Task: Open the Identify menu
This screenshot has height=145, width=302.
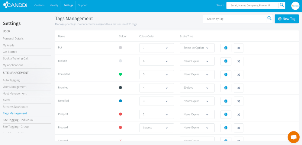Action: click(54, 5)
